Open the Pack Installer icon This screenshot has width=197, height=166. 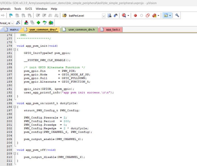click(51, 23)
